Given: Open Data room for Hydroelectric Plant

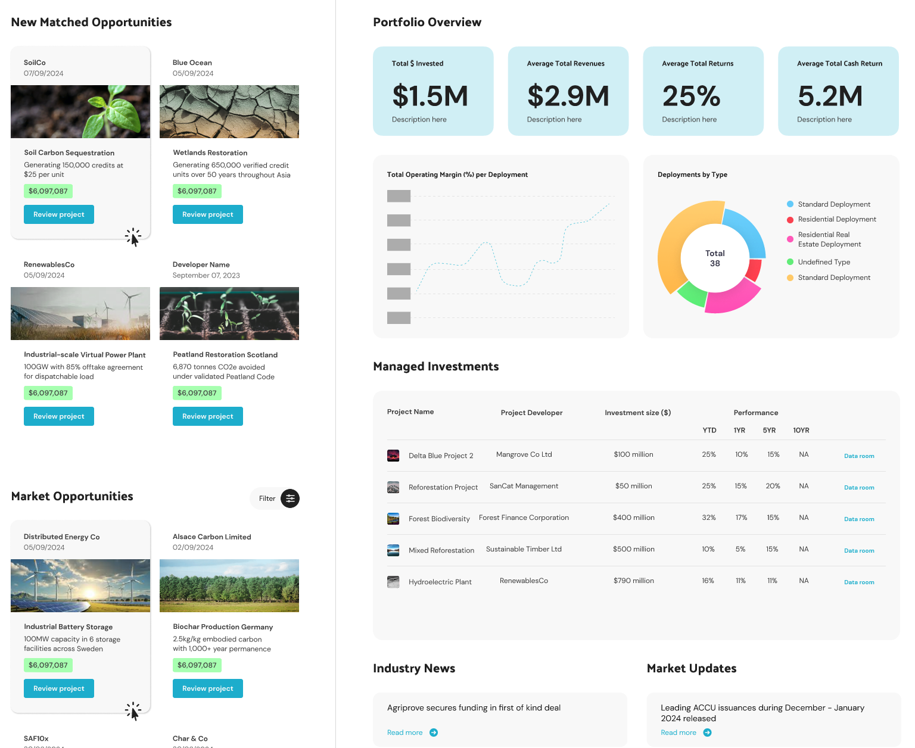Looking at the screenshot, I should click(859, 582).
